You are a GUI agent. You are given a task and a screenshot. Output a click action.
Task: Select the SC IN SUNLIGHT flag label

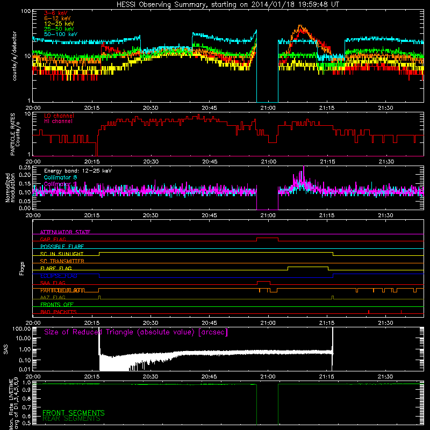[x=62, y=254]
